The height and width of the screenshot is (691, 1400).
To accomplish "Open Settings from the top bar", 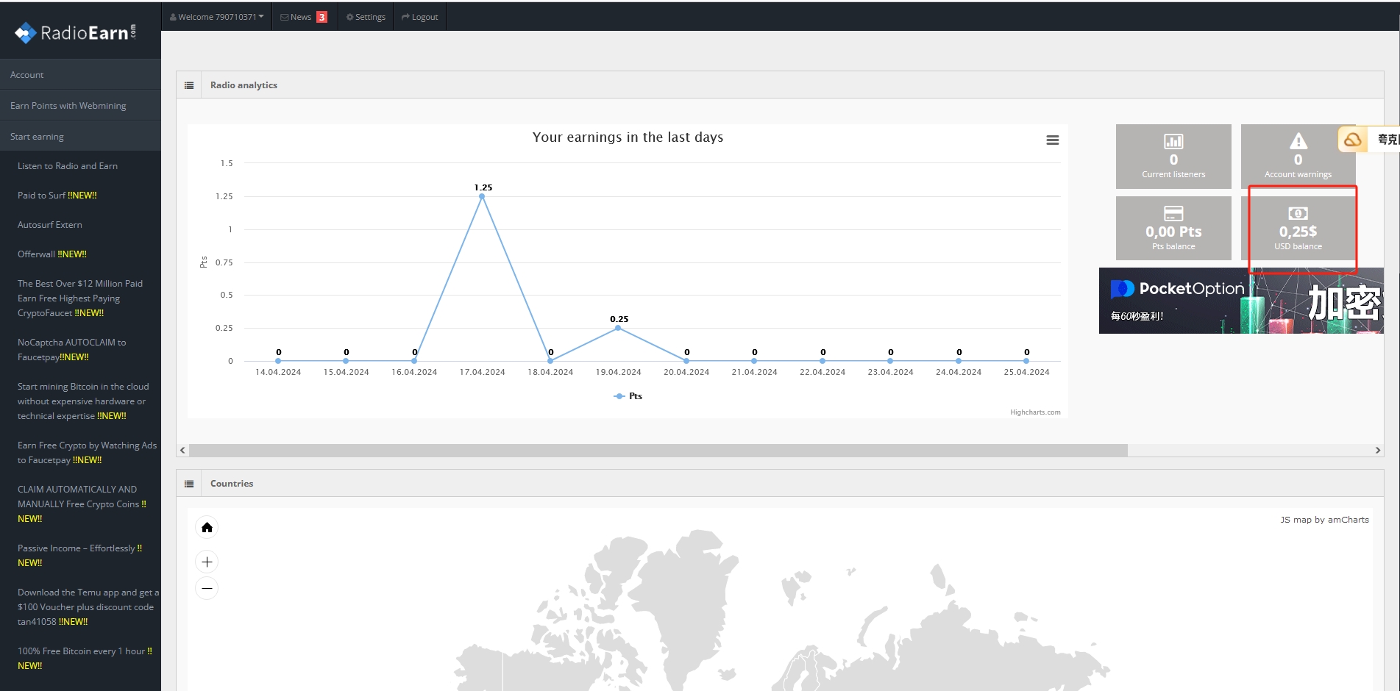I will click(x=366, y=17).
